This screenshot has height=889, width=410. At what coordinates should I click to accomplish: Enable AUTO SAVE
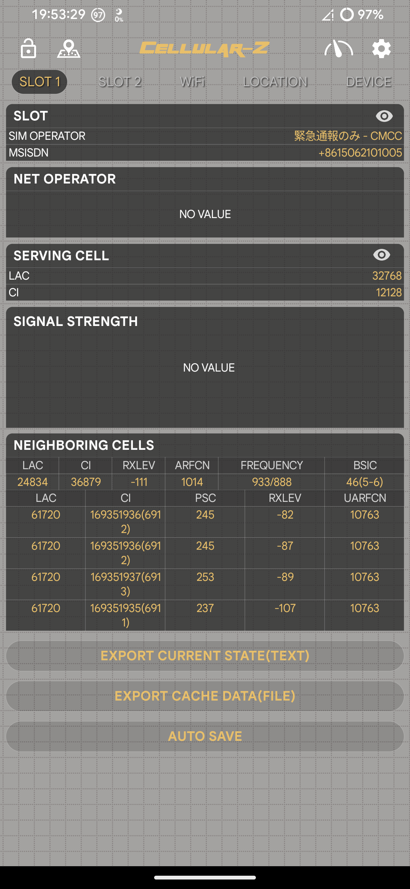[205, 736]
